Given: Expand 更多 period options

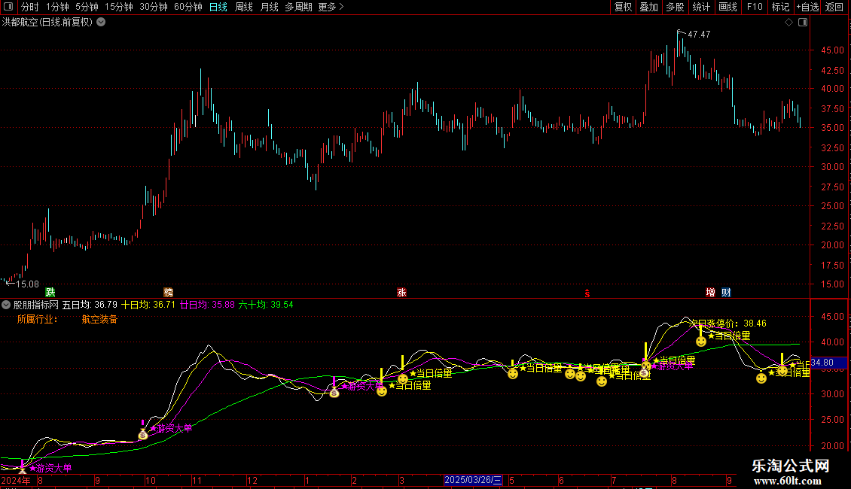Looking at the screenshot, I should point(331,7).
